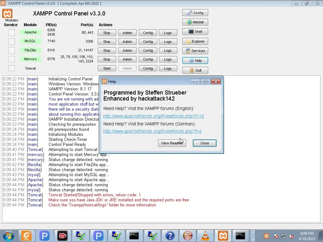Stop the Apache module
The width and height of the screenshot is (323, 242).
[107, 33]
